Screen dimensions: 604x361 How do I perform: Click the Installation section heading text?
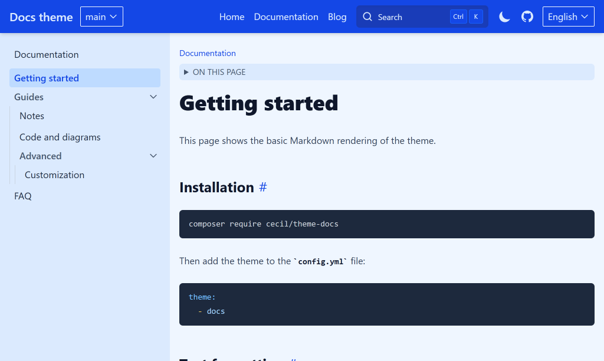(216, 187)
